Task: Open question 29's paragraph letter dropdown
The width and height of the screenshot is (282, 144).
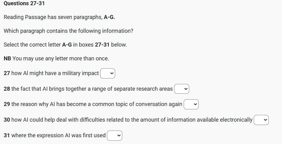Action: 191,104
